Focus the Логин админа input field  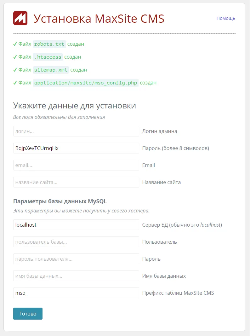[x=76, y=131]
